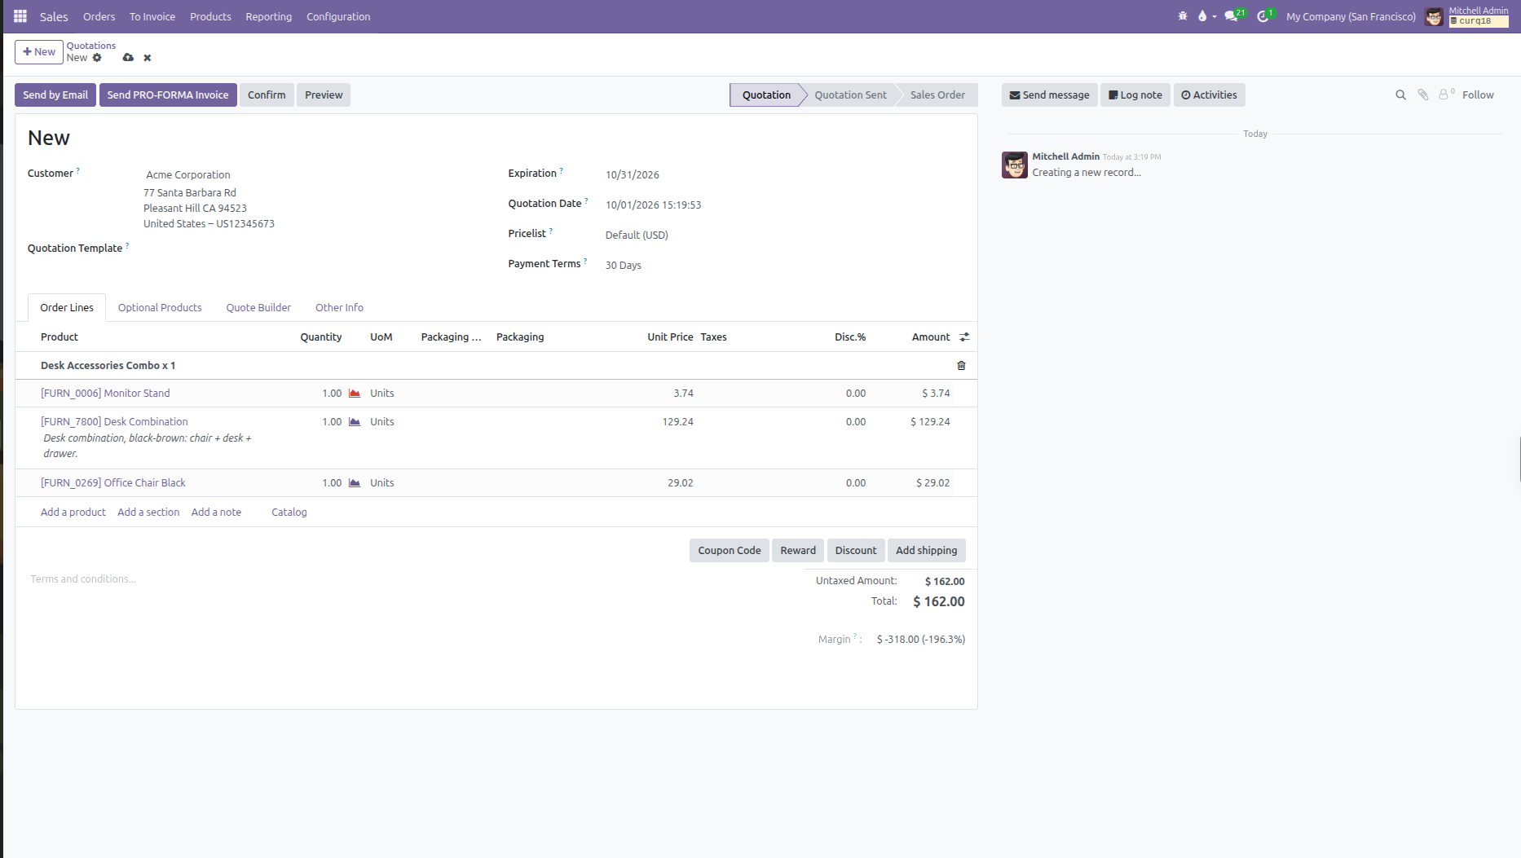
Task: Open the droplet tools dropdown
Action: click(1206, 16)
